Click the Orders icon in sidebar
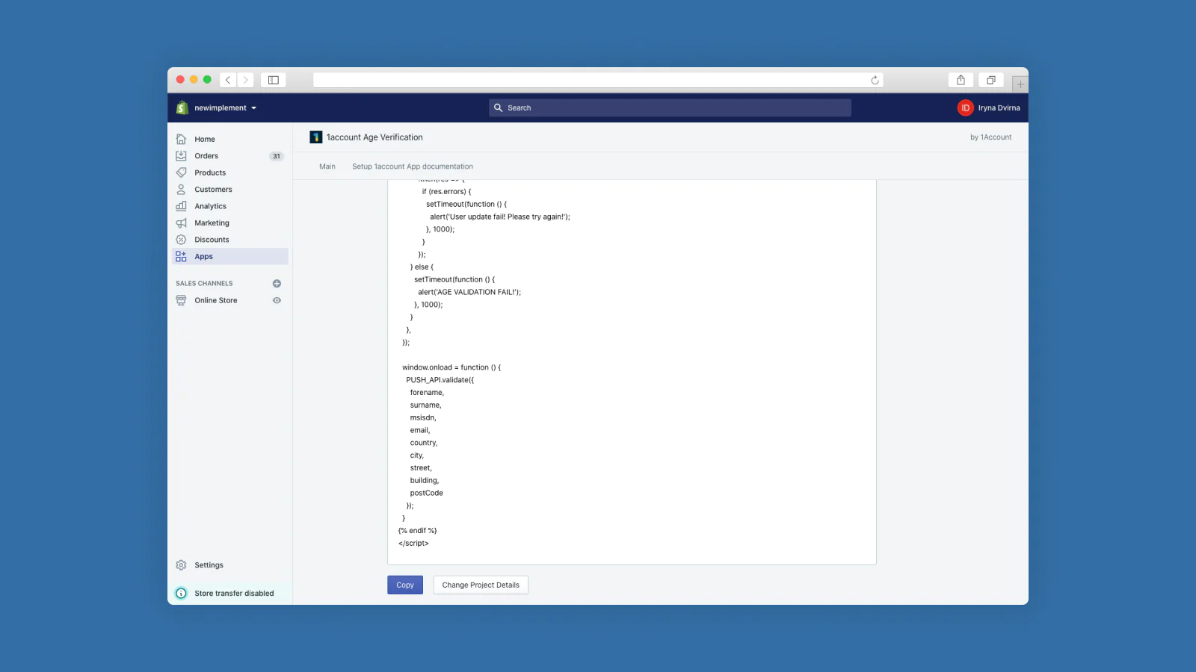Screen dimensions: 1196x672 pos(181,156)
